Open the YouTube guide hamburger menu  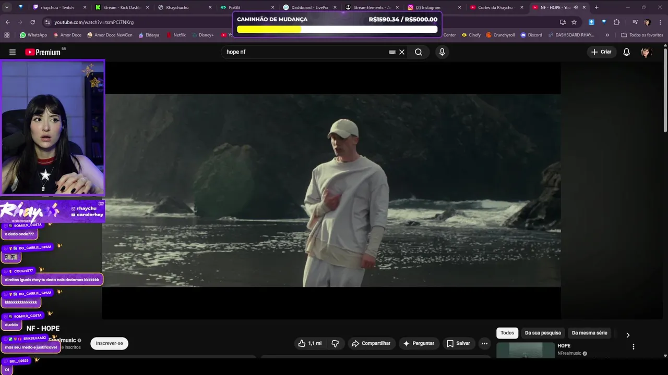coord(13,52)
